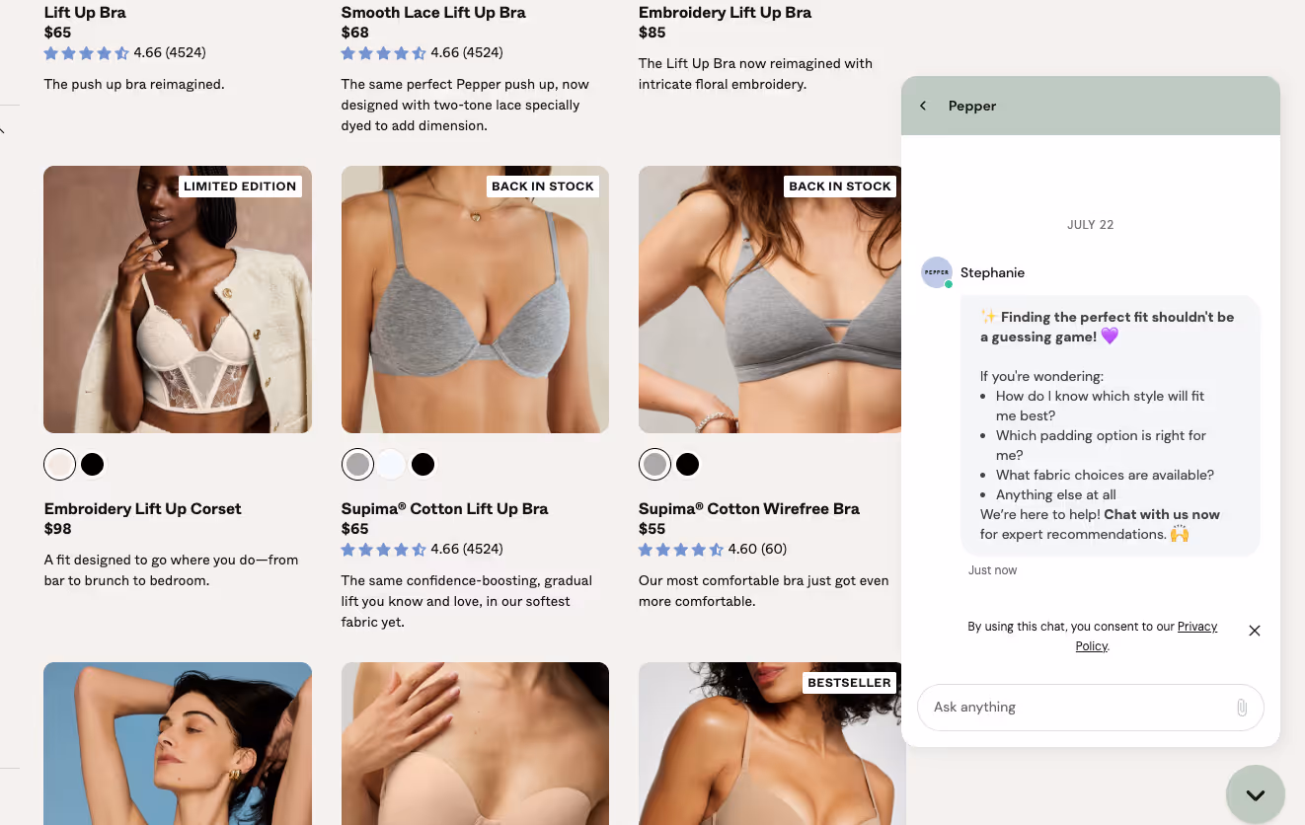Click the star rating of Supima Cotton Wirefree Bra

pyautogui.click(x=680, y=550)
